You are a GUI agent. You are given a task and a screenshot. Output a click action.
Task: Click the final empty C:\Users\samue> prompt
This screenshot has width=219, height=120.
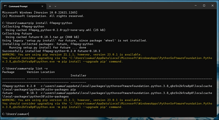[15, 114]
